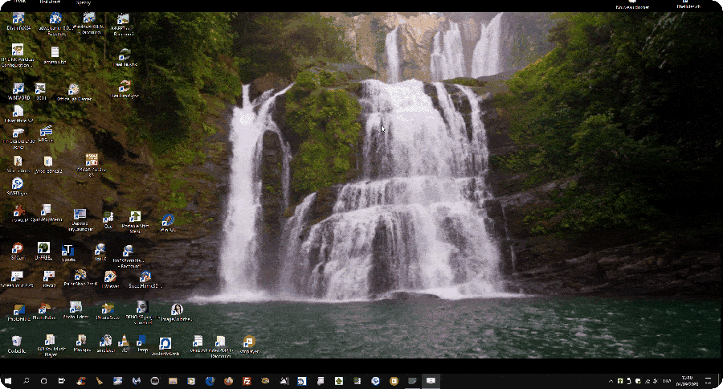Viewport: 723px width, 389px height.
Task: Expand the hidden system tray icons
Action: pos(610,380)
